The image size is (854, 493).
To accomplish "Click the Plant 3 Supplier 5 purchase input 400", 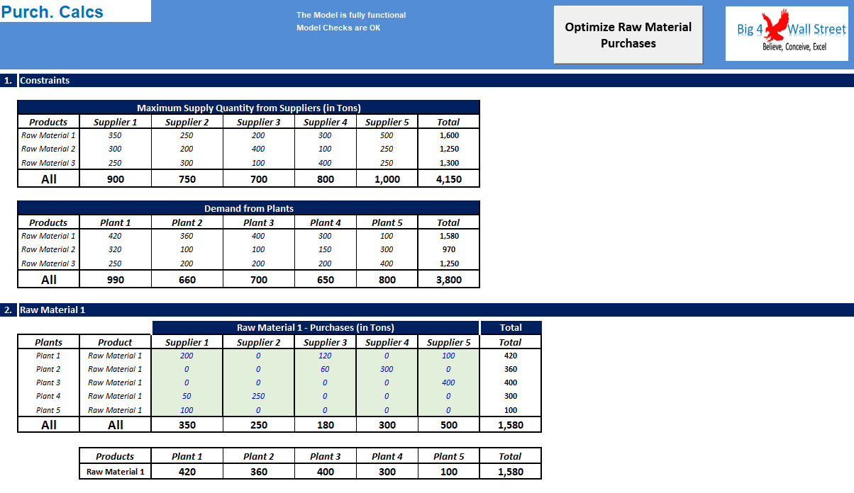I will [x=448, y=382].
